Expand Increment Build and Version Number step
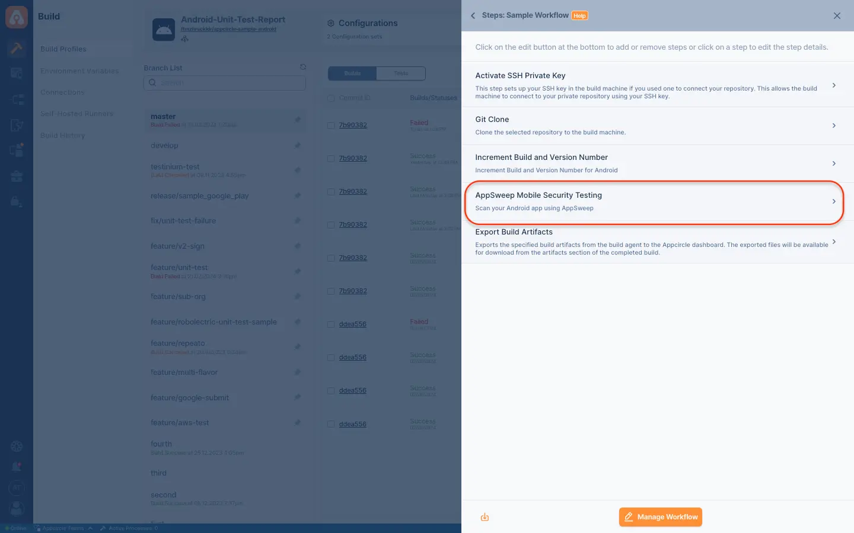This screenshot has width=854, height=533. (834, 163)
